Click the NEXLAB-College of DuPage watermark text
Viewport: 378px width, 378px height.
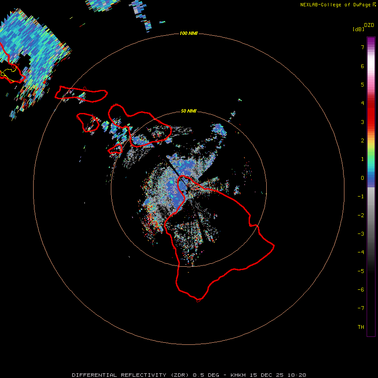point(338,5)
